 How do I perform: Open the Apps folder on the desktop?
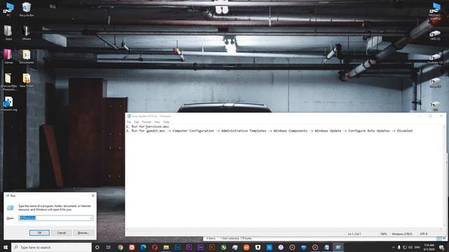tap(8, 33)
